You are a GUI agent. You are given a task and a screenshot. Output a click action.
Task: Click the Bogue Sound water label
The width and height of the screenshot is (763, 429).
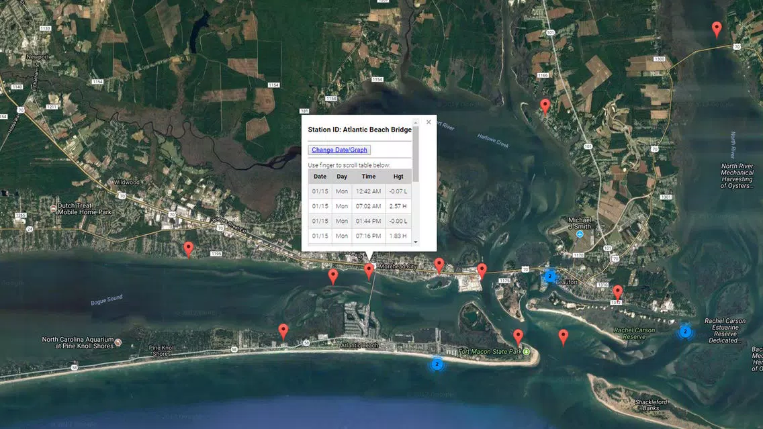pyautogui.click(x=107, y=299)
